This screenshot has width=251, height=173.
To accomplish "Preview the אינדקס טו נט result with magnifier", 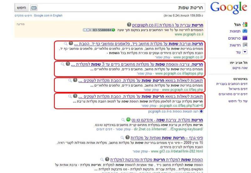I will coord(123,120).
